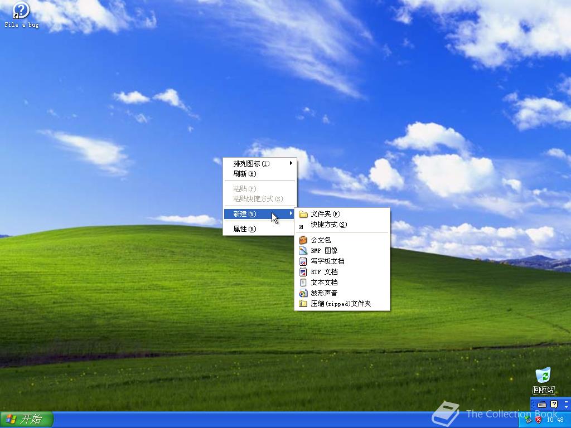Open 属性 from the context menu
Viewport: 571px width, 428px height.
(x=260, y=229)
